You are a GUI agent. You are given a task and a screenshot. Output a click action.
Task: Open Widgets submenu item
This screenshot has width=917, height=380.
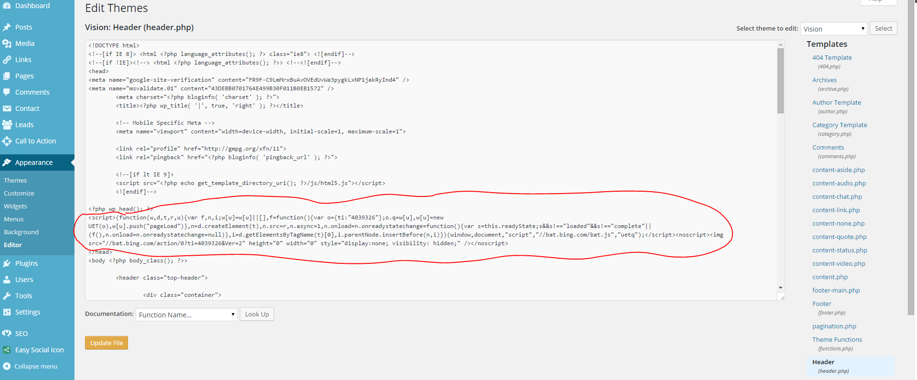pyautogui.click(x=15, y=206)
